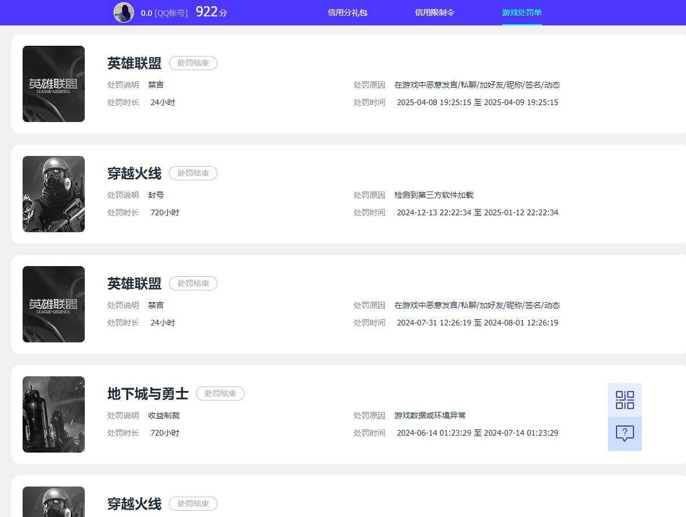Switch to the 信用限制令 tab
This screenshot has height=517, width=686.
(x=435, y=12)
